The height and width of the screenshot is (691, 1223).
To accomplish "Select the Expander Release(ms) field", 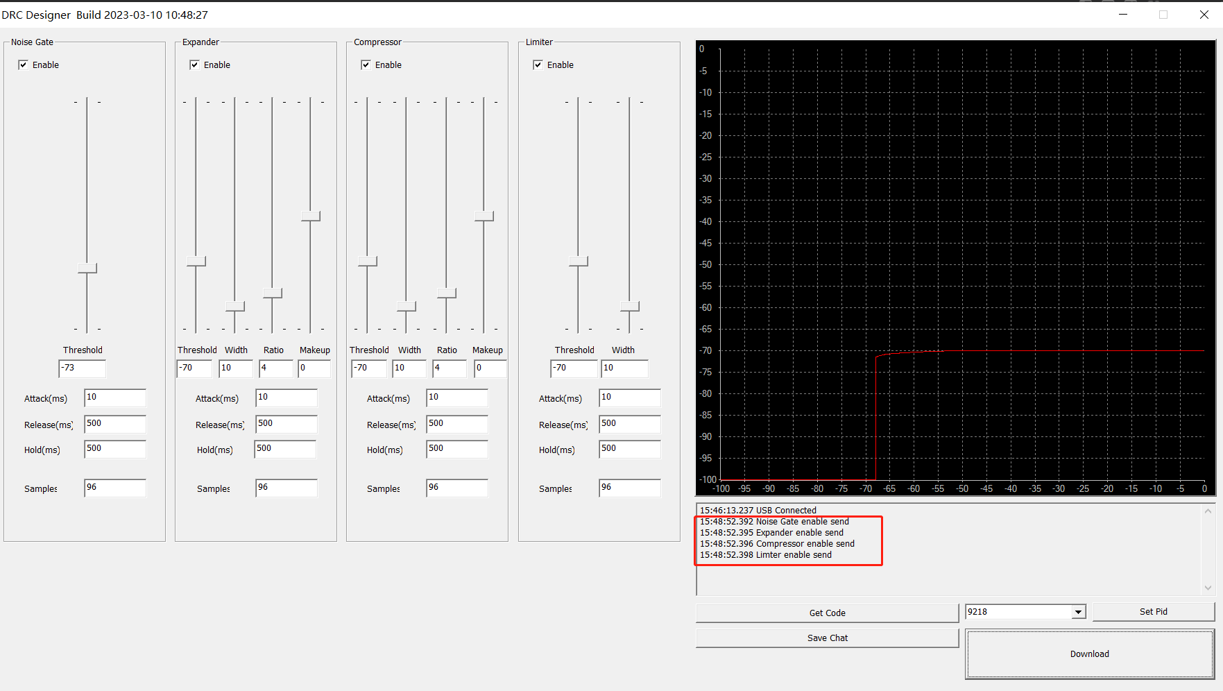I will pyautogui.click(x=286, y=424).
